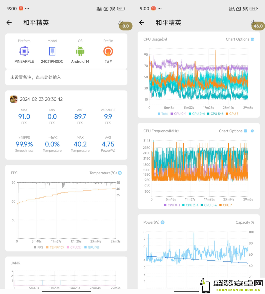Tap the phone Model icon for 24031PN0DC
265x294 pixels.
pyautogui.click(x=52, y=51)
